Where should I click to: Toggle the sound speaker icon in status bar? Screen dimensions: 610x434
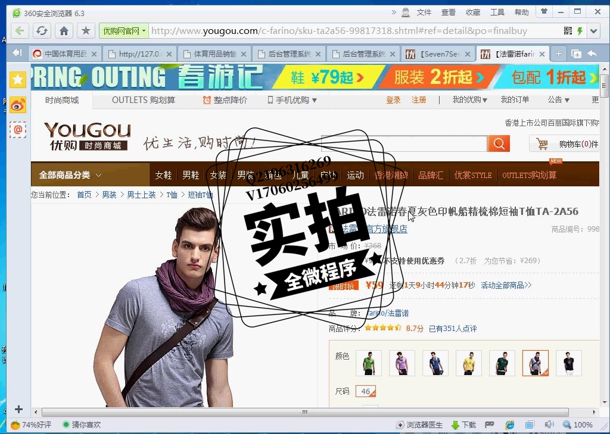(549, 424)
